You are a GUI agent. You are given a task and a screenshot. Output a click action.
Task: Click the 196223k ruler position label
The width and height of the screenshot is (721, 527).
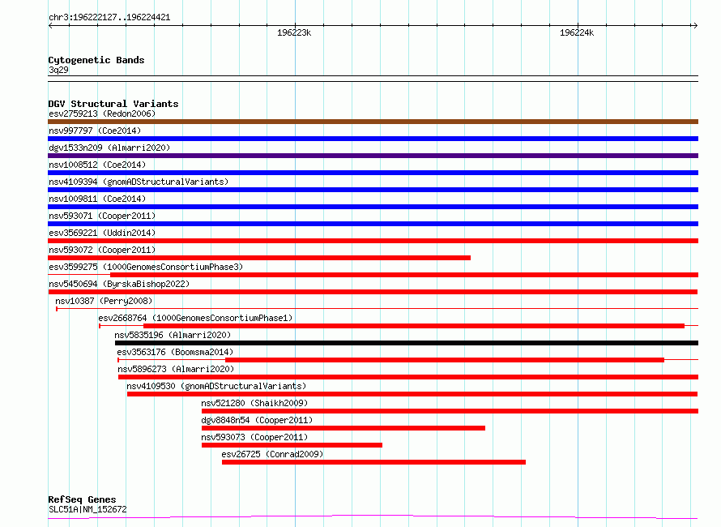click(x=294, y=32)
